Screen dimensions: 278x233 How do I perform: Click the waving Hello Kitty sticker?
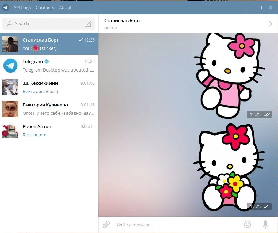pos(229,76)
